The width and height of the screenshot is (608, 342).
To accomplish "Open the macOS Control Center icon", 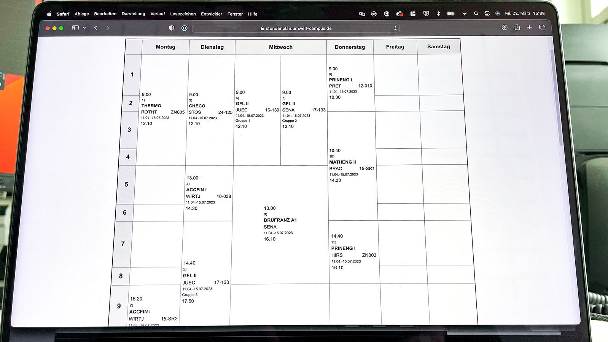I will (x=487, y=13).
